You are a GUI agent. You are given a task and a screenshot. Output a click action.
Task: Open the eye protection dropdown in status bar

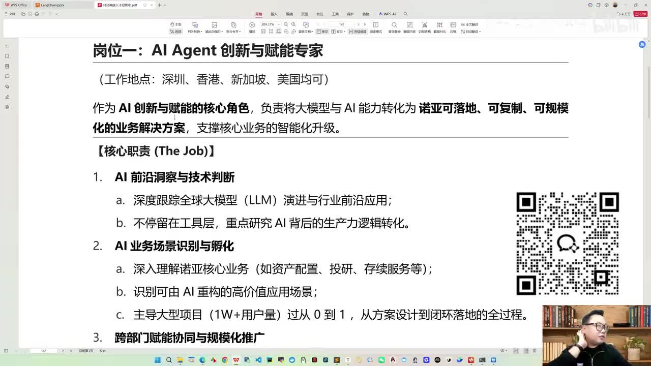[x=504, y=351]
